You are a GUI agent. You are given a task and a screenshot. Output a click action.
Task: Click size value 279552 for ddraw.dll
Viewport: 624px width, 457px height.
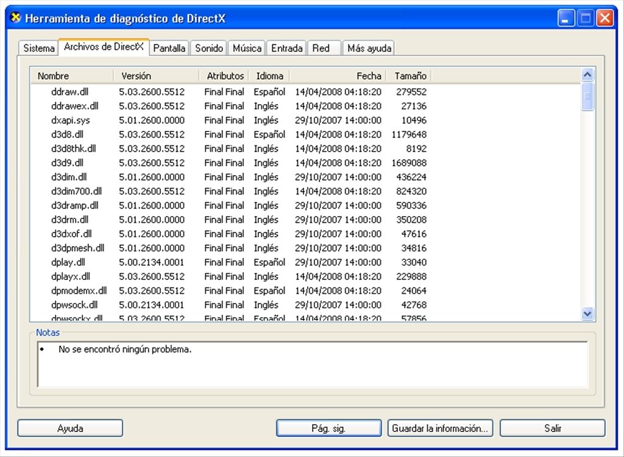[x=411, y=92]
